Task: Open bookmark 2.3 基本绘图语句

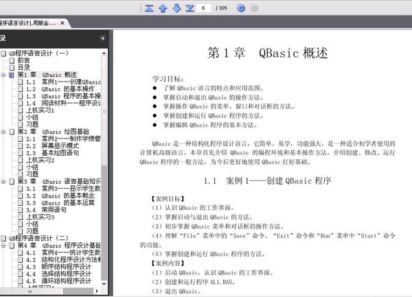Action: click(52, 153)
